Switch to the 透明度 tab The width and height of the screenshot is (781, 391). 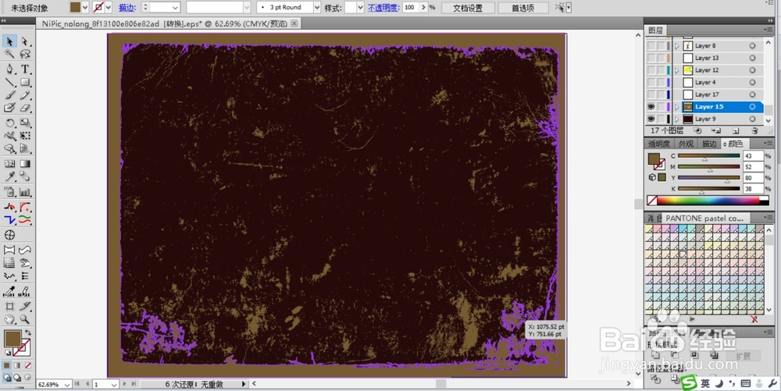pos(658,144)
